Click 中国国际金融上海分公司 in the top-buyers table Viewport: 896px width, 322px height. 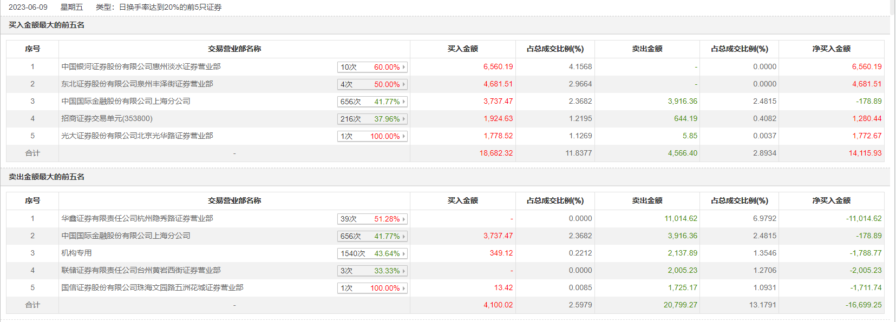click(x=126, y=102)
